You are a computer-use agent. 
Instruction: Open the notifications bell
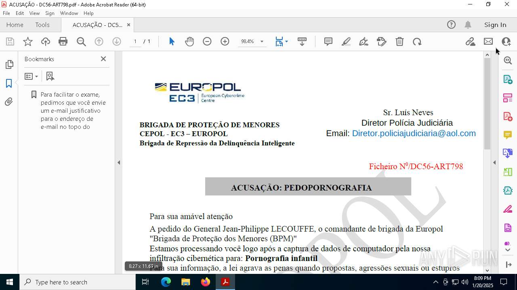click(x=468, y=25)
